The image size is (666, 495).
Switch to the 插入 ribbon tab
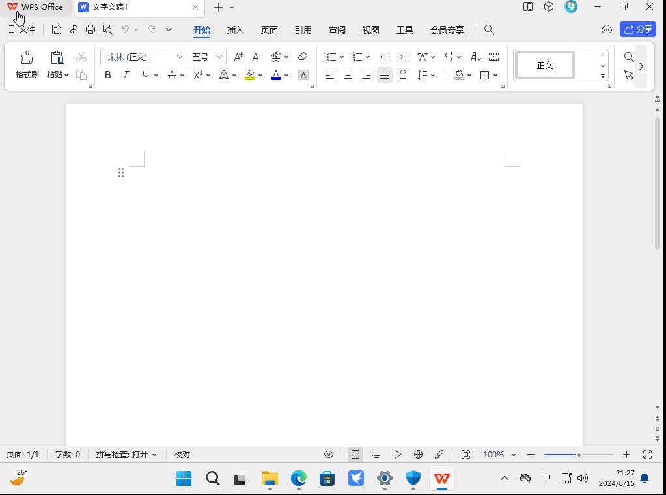tap(235, 29)
